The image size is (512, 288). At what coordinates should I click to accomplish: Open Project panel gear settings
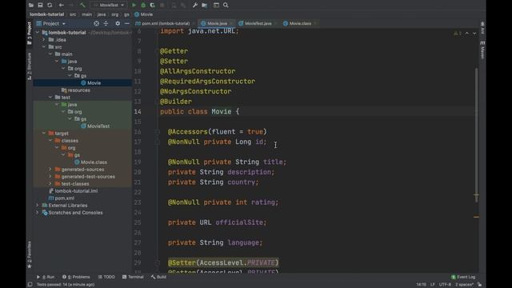click(x=118, y=23)
